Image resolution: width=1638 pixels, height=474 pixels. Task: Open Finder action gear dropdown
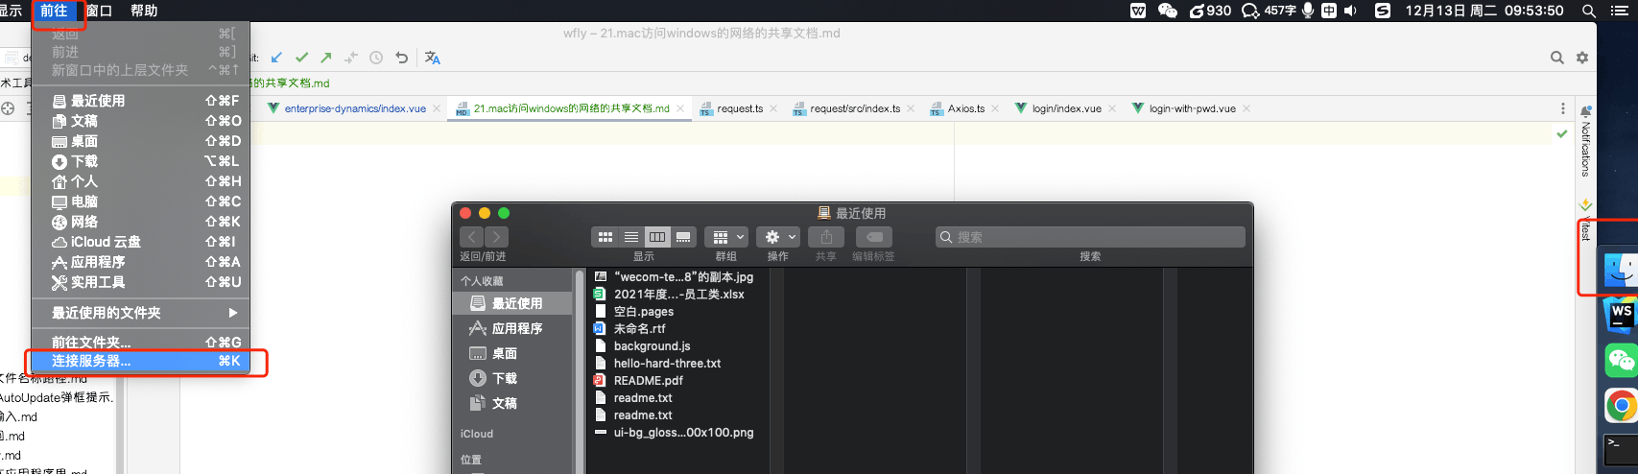[778, 237]
